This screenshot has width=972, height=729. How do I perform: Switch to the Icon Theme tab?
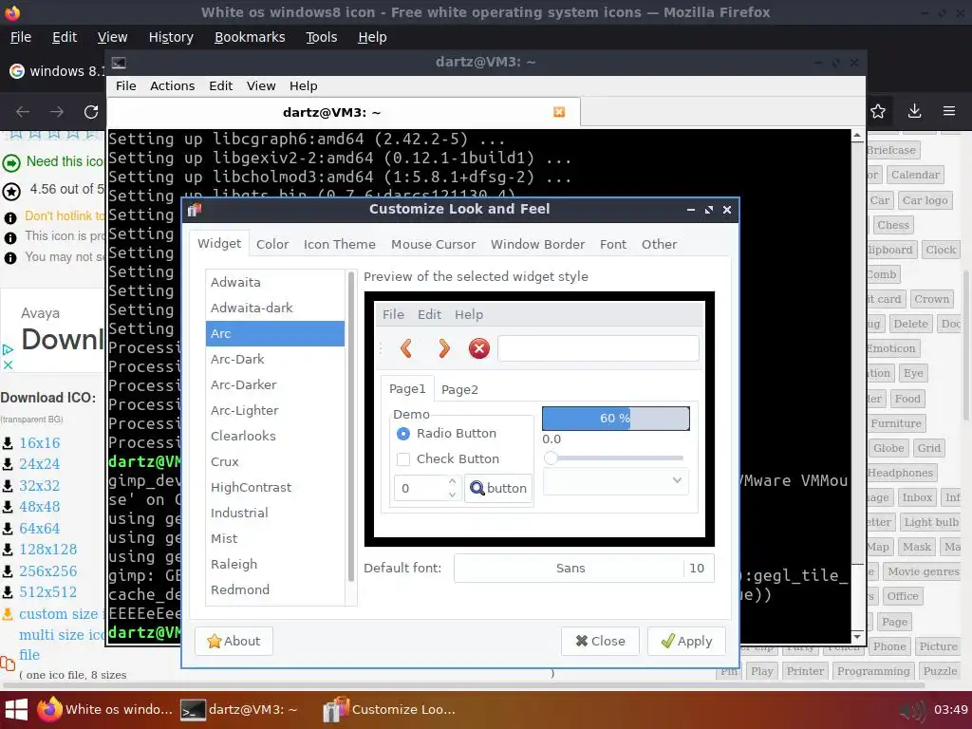coord(340,244)
